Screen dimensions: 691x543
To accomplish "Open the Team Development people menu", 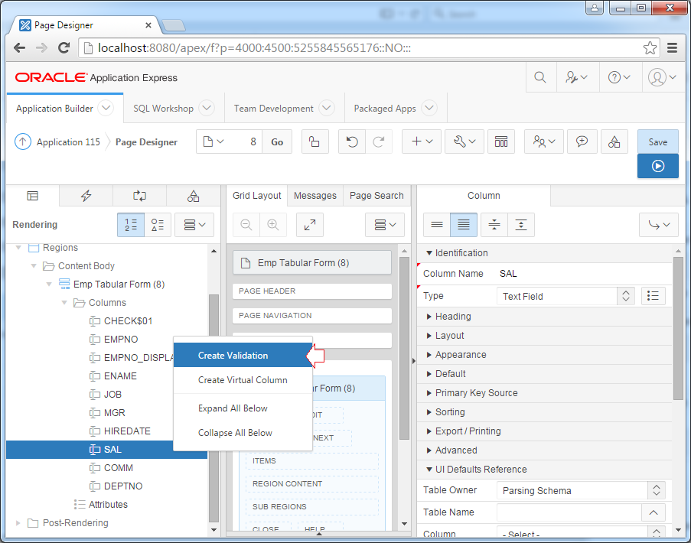I will pyautogui.click(x=544, y=141).
